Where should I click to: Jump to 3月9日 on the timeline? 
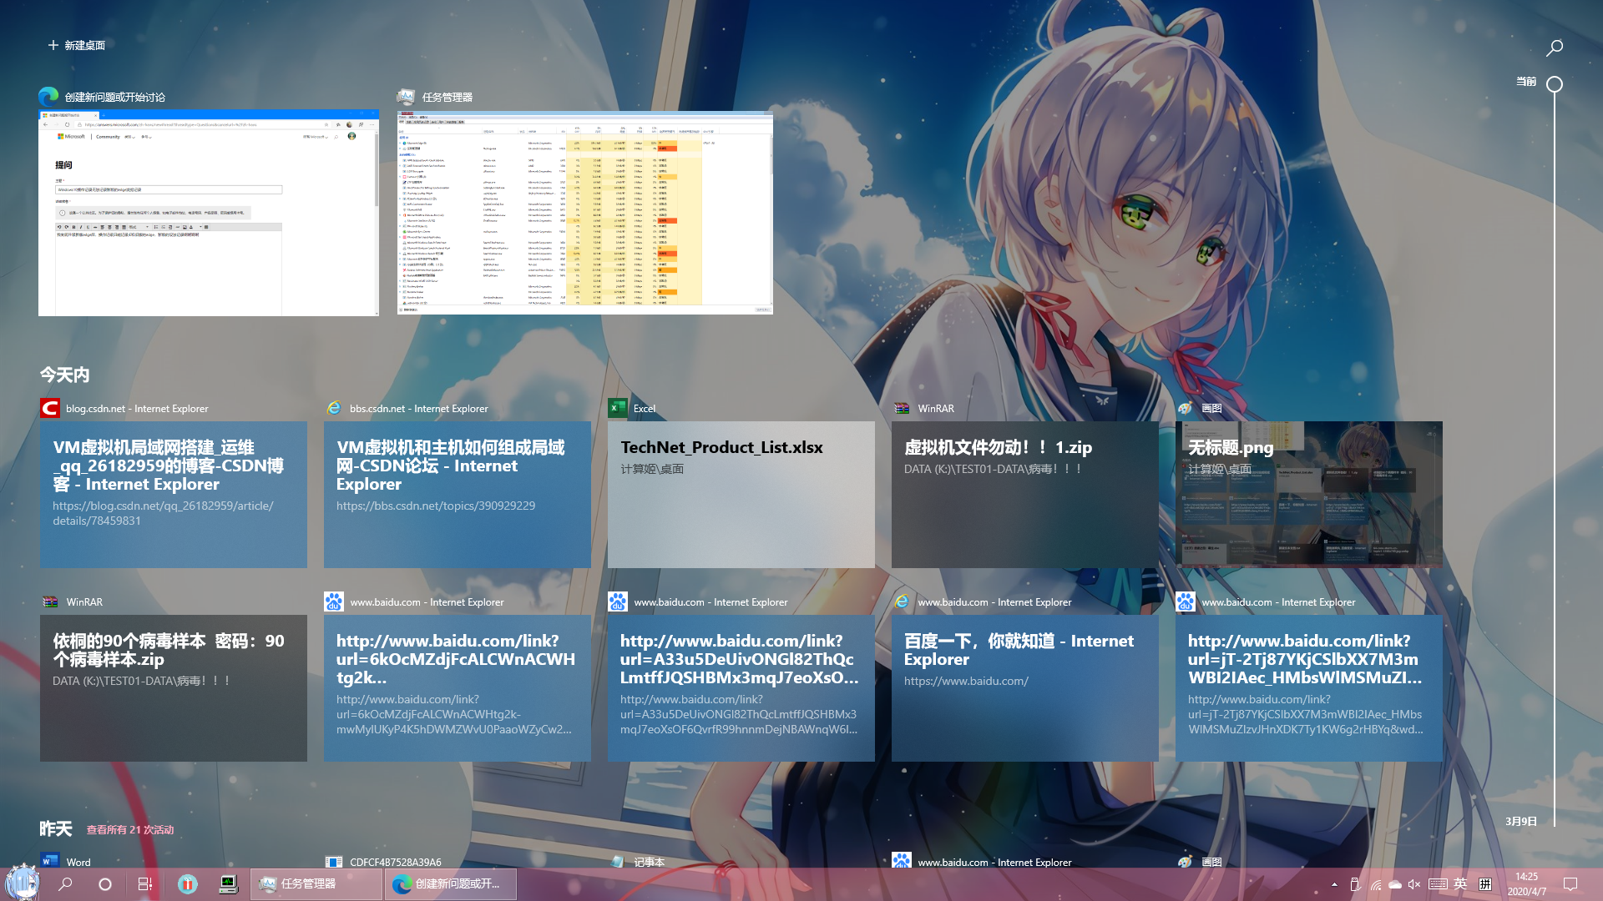click(1521, 822)
